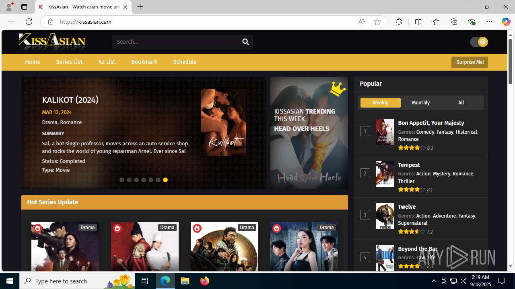Close the KissAsian tab
515x289 pixels.
coord(125,7)
